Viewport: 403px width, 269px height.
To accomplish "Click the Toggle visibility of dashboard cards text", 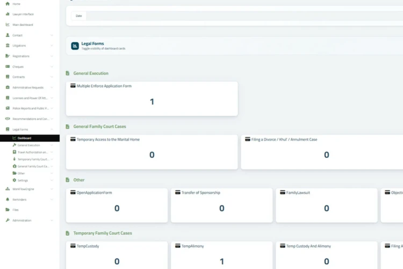I will 103,48.
